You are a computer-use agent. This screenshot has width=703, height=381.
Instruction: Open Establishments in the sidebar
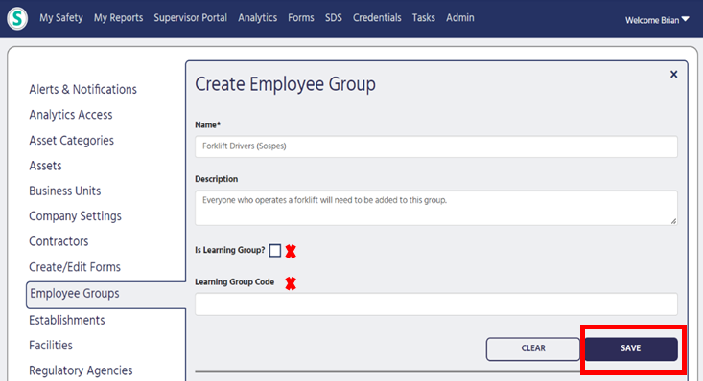[67, 320]
